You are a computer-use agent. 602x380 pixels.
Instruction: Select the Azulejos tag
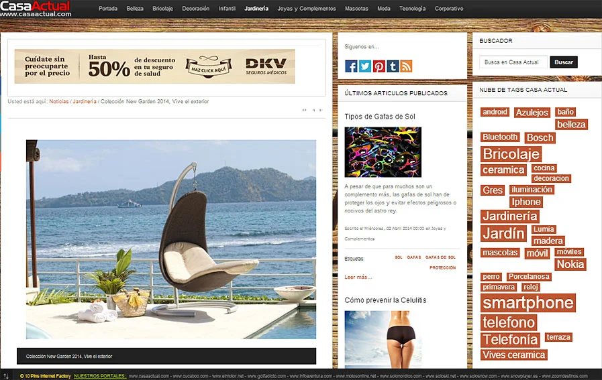pyautogui.click(x=532, y=113)
